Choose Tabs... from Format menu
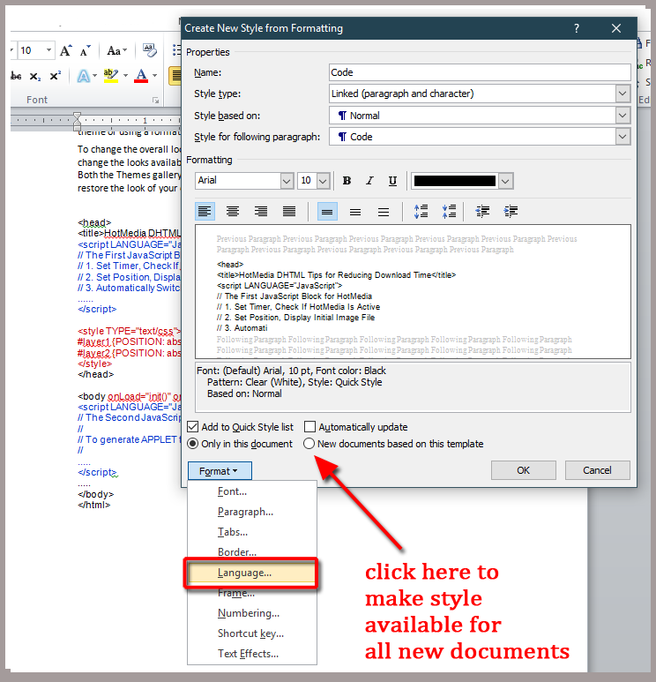This screenshot has height=682, width=656. [x=252, y=532]
